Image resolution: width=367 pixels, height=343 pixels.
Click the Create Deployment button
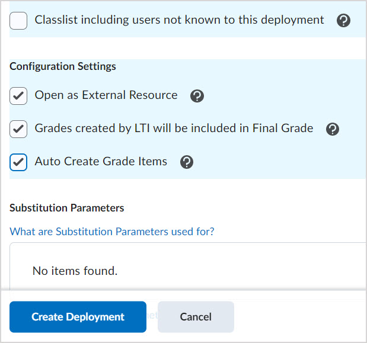78,317
